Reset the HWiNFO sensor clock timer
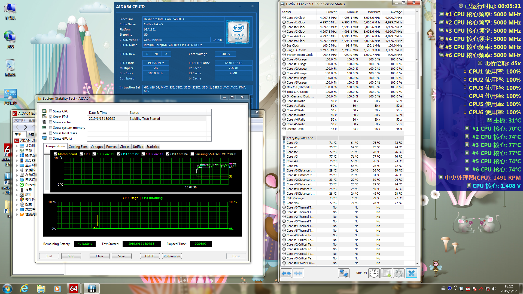The image size is (523, 294). (374, 273)
